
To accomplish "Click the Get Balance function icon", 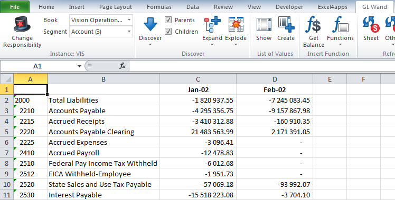I will [313, 24].
